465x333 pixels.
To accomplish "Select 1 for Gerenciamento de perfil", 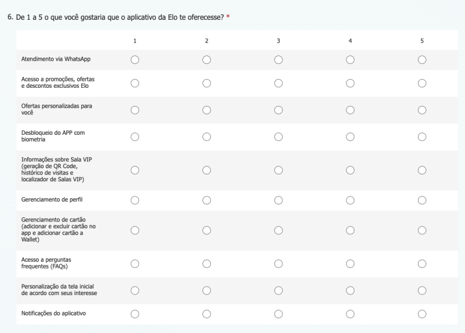I will [x=134, y=200].
